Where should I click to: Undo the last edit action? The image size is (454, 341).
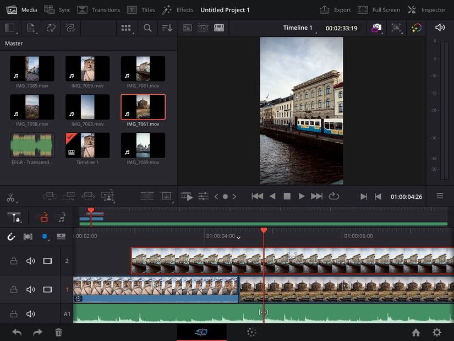point(15,332)
